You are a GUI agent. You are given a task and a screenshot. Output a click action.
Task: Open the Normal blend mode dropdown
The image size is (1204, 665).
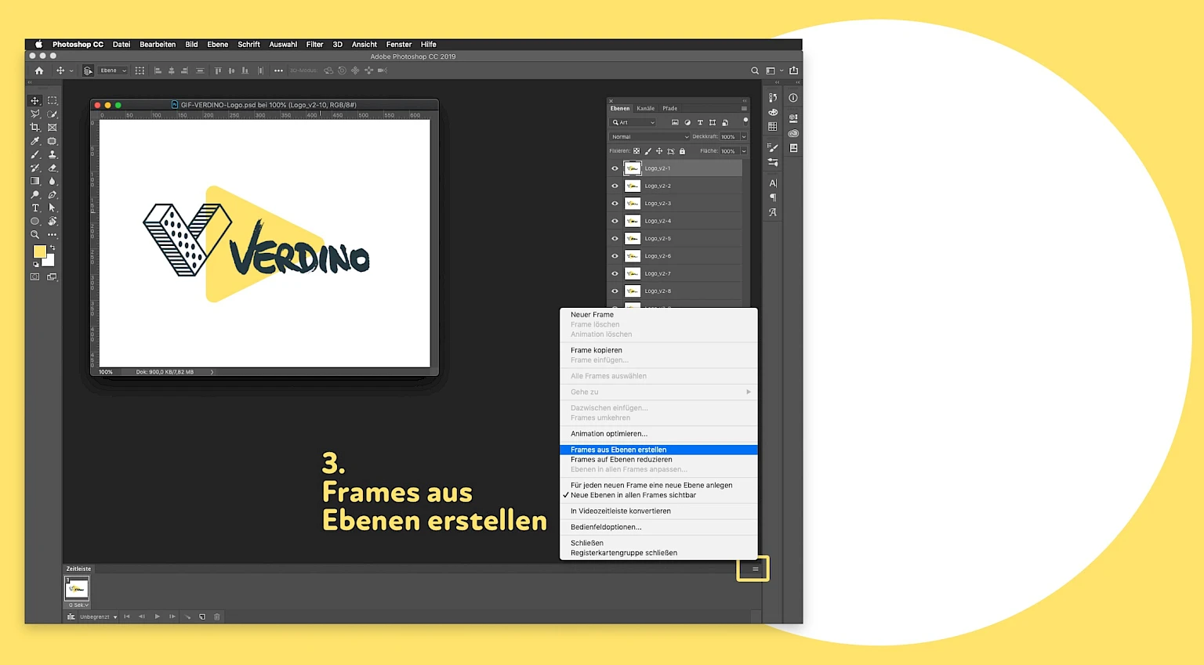tap(650, 136)
